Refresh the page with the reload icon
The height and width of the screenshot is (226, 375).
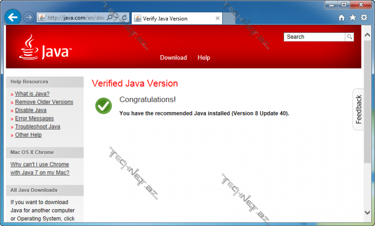pyautogui.click(x=124, y=18)
